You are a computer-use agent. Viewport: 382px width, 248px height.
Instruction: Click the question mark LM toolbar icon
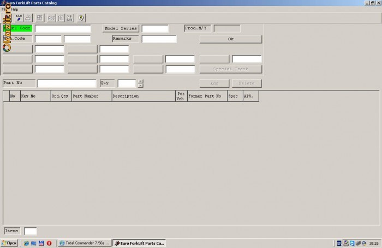(x=70, y=18)
